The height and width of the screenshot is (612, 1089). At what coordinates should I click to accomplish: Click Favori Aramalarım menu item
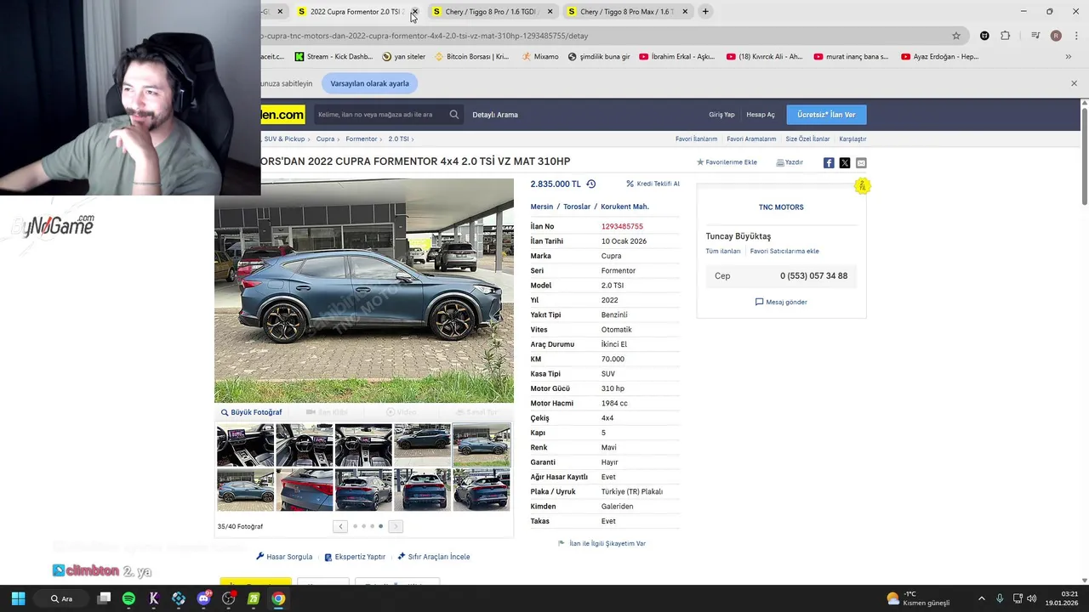pos(751,139)
